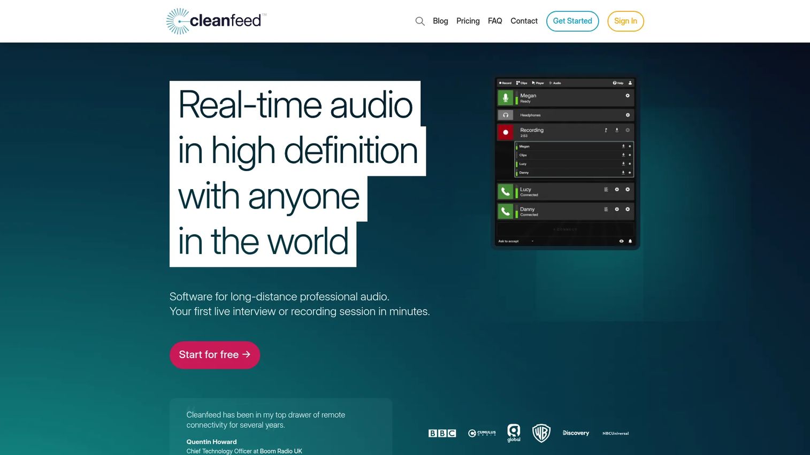Click Danny's green phone icon
Viewport: 810px width, 455px height.
(505, 211)
